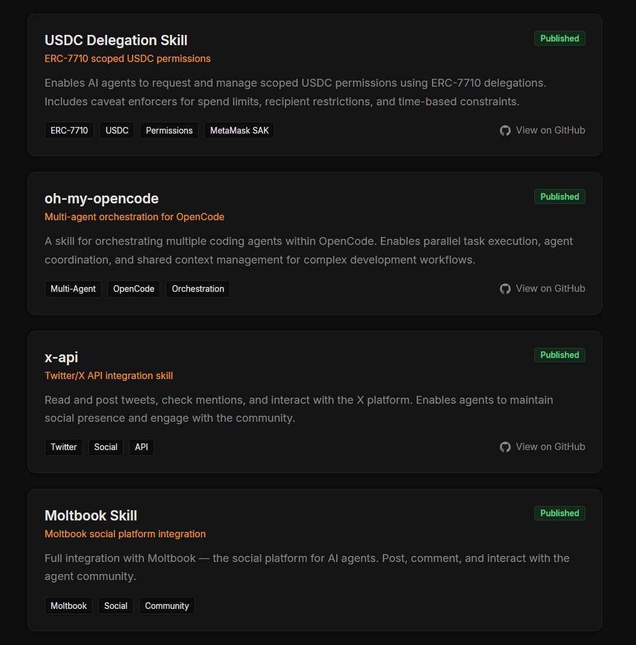Image resolution: width=636 pixels, height=645 pixels.
Task: Click GitHub icon on oh-my-opencode card
Action: [505, 289]
